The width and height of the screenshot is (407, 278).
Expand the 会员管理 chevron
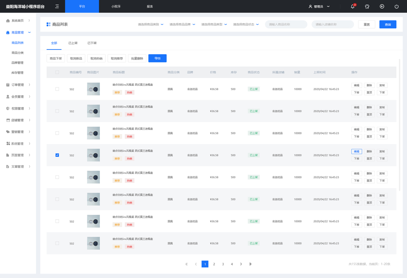coord(29,97)
